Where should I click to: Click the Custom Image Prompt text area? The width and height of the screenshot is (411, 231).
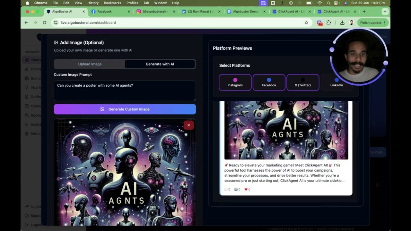[125, 91]
